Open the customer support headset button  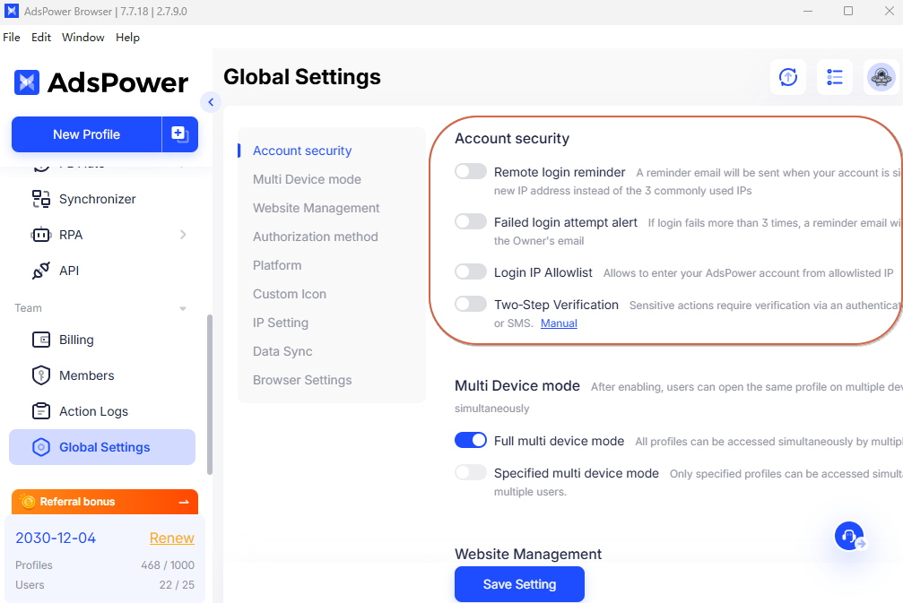pyautogui.click(x=849, y=536)
